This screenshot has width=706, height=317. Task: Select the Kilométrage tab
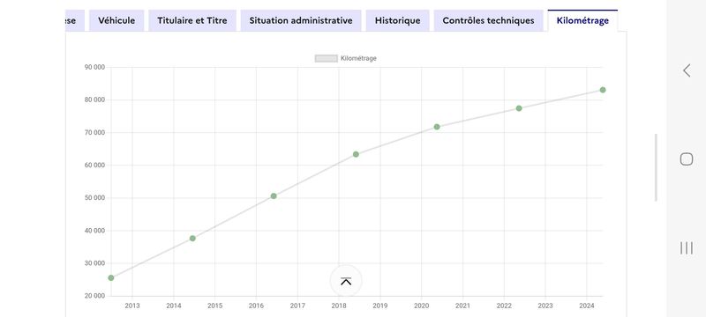(582, 20)
